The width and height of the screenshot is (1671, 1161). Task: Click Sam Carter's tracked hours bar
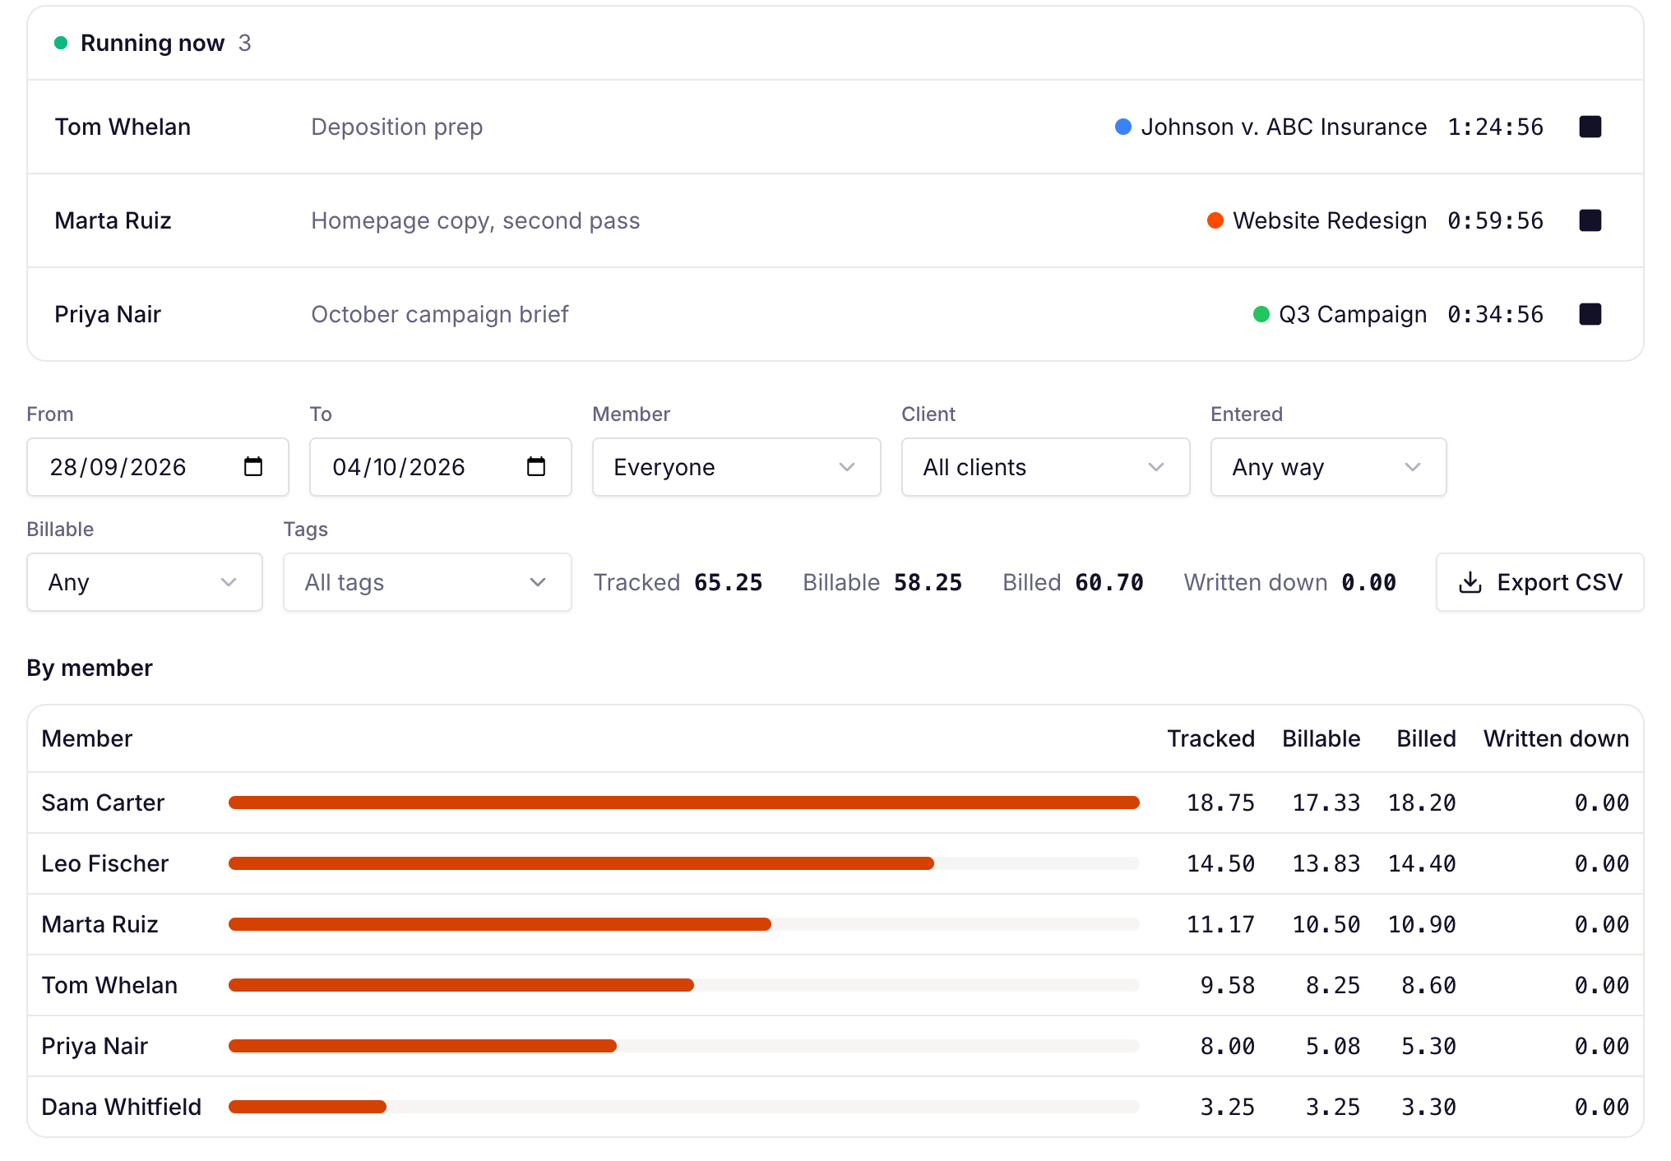(684, 803)
